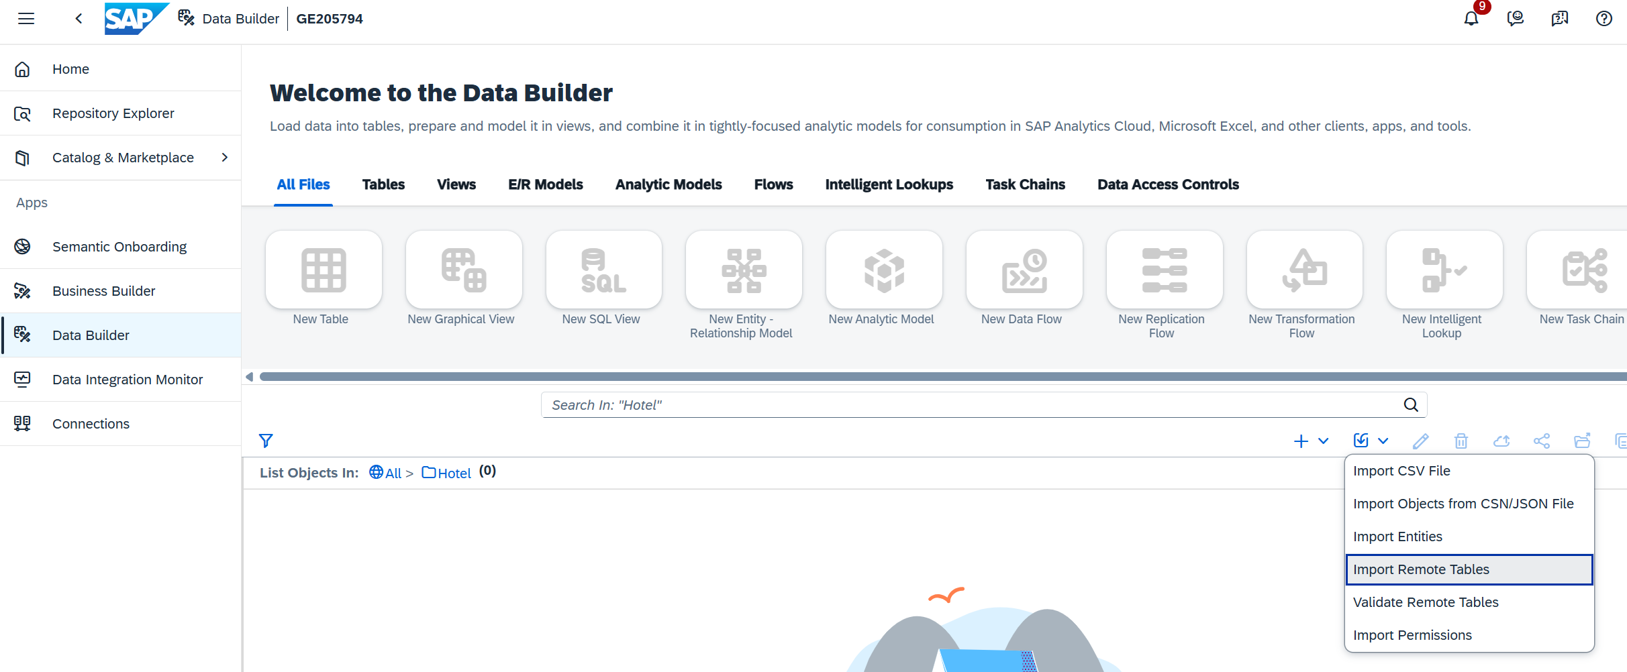This screenshot has width=1627, height=672.
Task: Click the deploy cloud-upload toolbar icon
Action: [x=1501, y=441]
